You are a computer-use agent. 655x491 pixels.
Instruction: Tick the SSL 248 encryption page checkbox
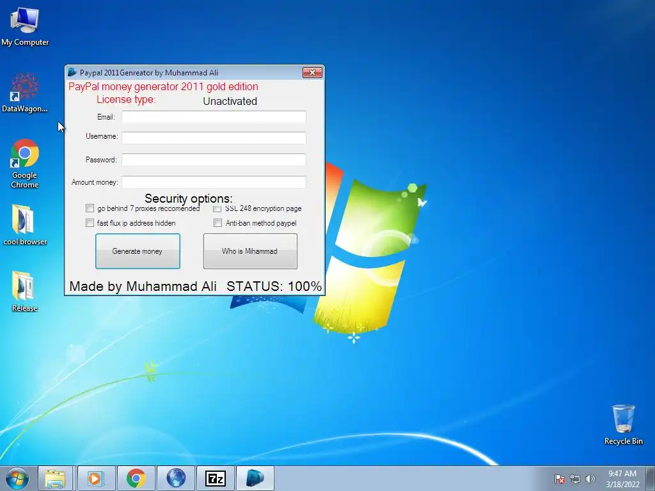coord(217,208)
